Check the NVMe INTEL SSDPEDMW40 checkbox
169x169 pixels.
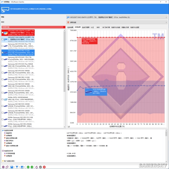2,100
